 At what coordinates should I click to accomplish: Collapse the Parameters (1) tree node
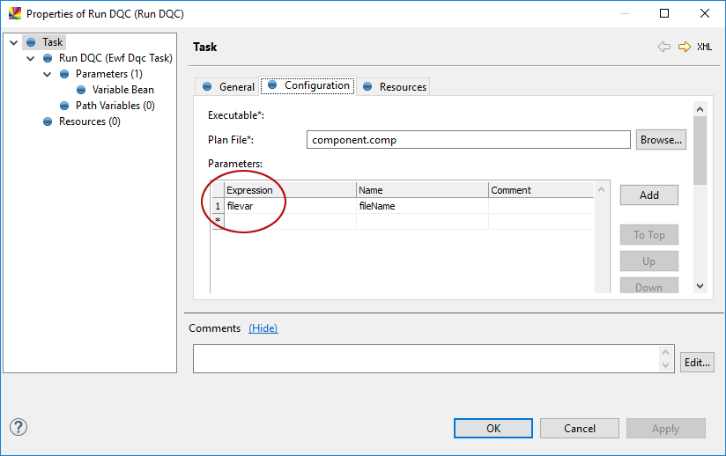[x=48, y=74]
